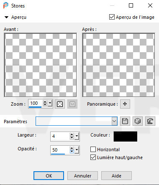Collapse the Aperçu section triangle
The image size is (159, 185).
tap(6, 17)
